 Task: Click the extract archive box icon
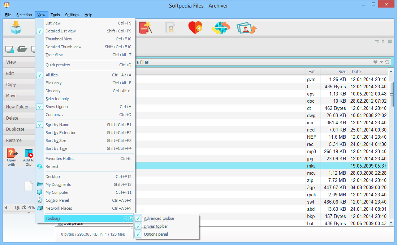click(x=16, y=27)
